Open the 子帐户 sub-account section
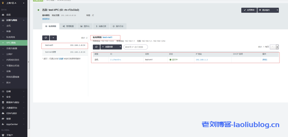This screenshot has width=288, height=137. 9,135
